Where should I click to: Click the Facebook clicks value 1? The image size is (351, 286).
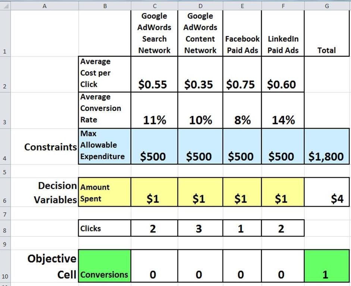coord(242,228)
